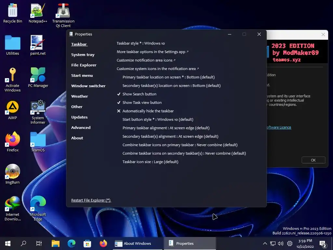
Task: Click settings gear in system tray
Action: [x=290, y=243]
